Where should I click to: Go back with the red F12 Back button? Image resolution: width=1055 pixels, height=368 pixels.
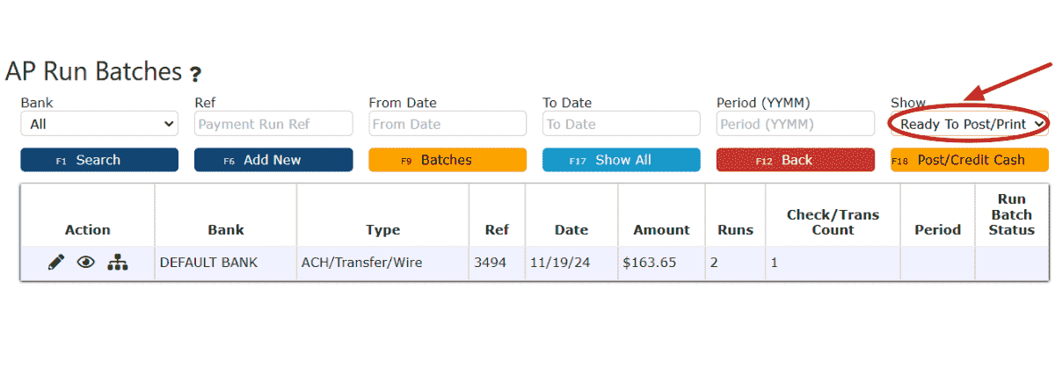tap(796, 160)
